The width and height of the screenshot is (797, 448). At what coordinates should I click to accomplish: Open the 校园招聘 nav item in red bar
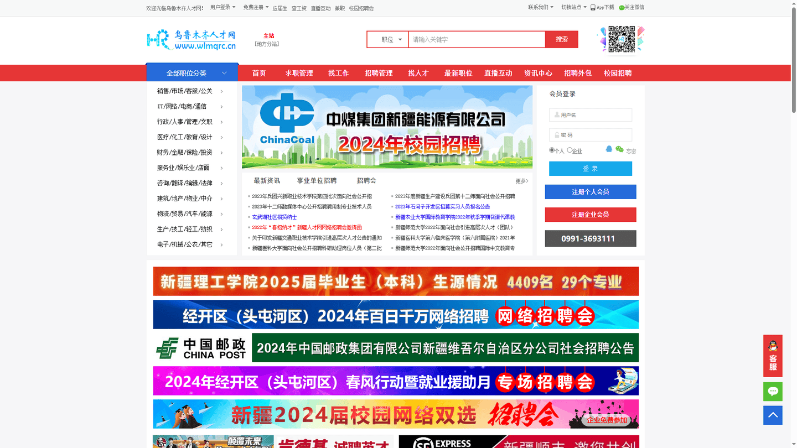click(x=618, y=73)
